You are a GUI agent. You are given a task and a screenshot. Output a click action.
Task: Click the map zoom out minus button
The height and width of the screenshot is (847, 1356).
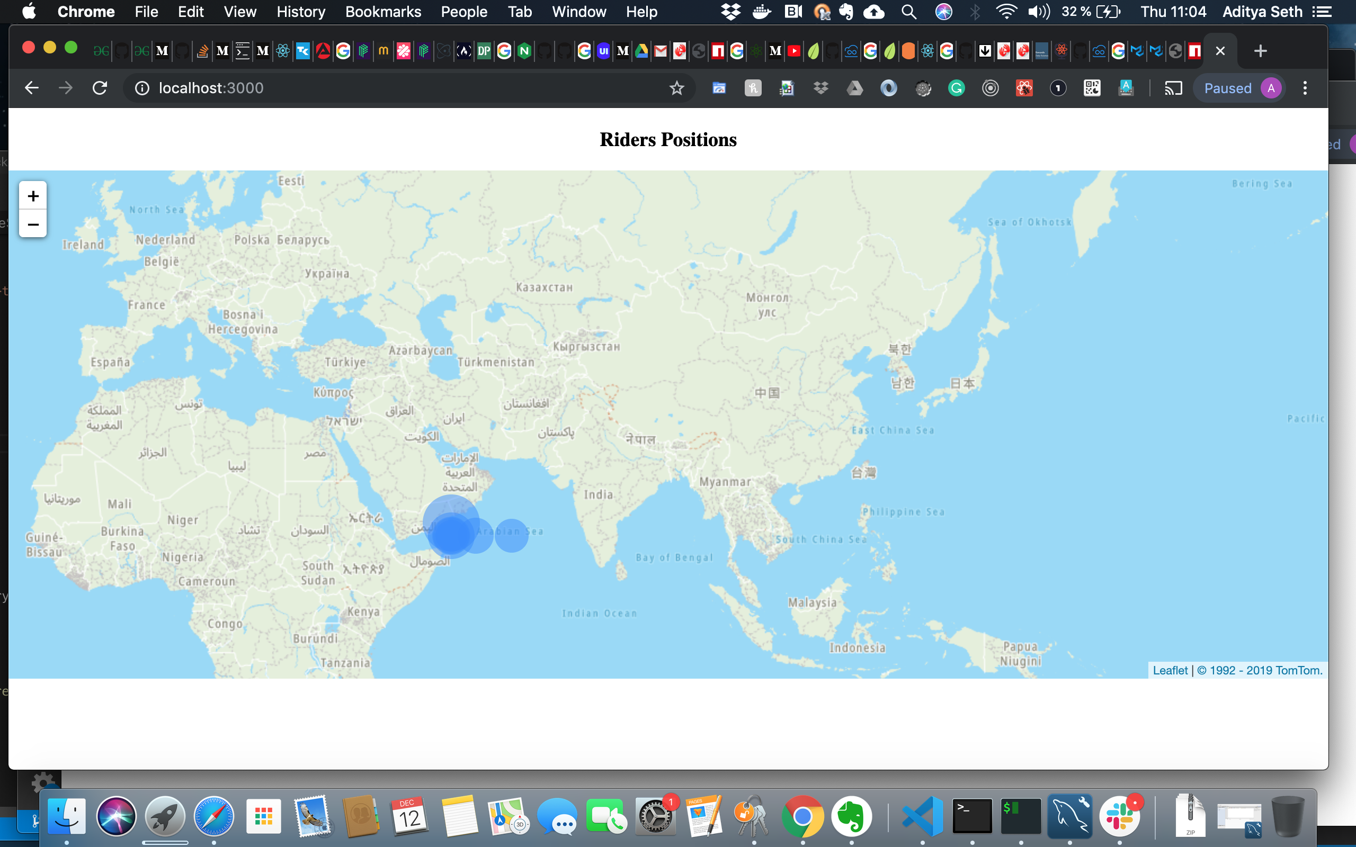[32, 224]
